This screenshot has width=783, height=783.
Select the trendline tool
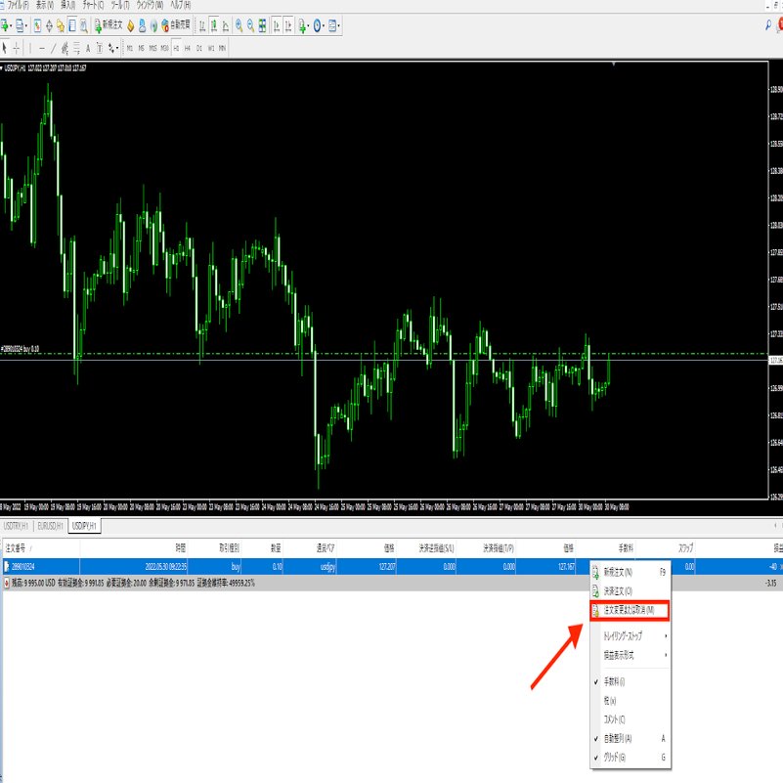pyautogui.click(x=54, y=48)
